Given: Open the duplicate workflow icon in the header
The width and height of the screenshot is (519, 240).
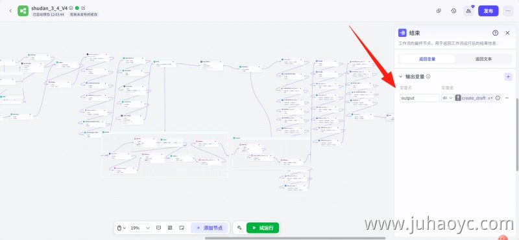Looking at the screenshot, I should pyautogui.click(x=439, y=11).
